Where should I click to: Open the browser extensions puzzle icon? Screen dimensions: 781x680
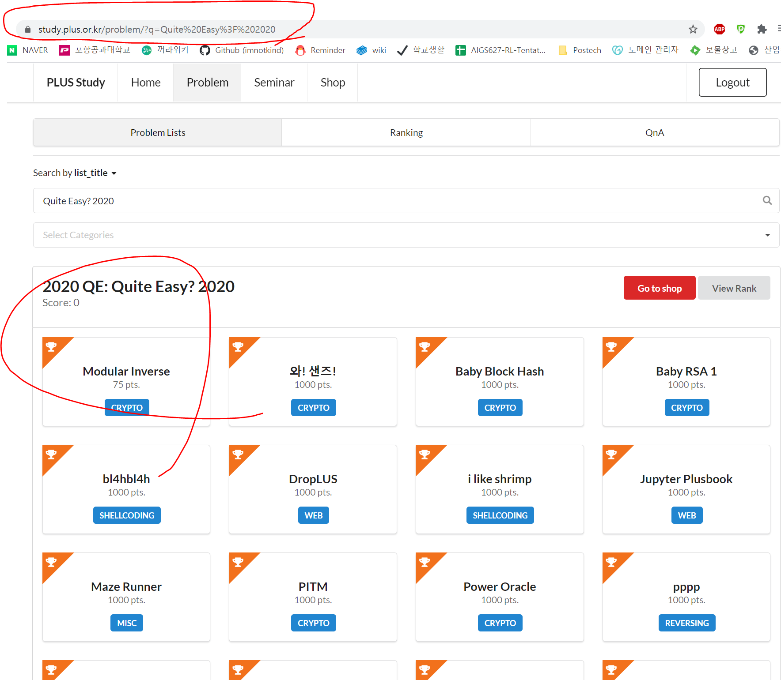(762, 29)
